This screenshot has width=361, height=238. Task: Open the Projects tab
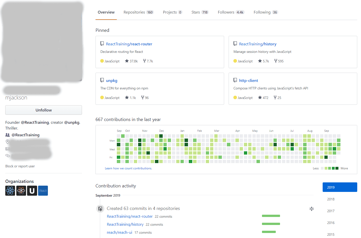coord(172,12)
